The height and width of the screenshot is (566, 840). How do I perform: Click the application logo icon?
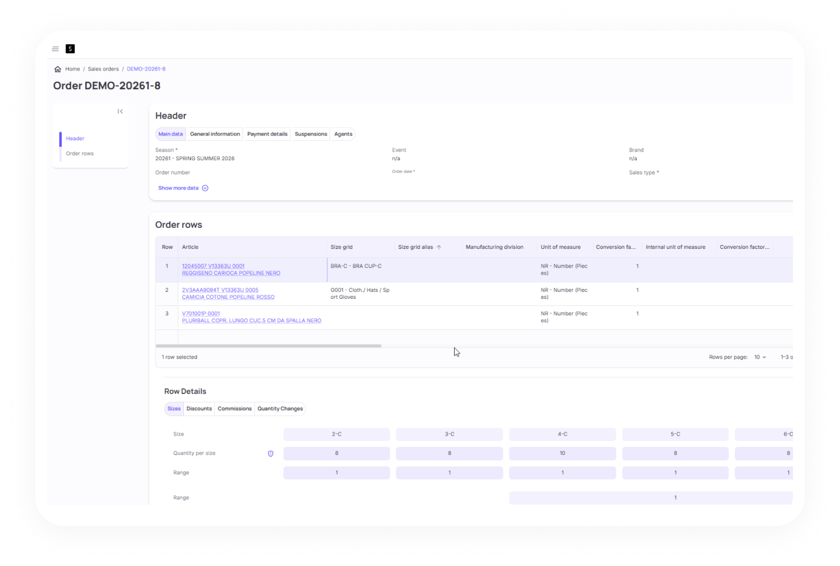(x=70, y=49)
